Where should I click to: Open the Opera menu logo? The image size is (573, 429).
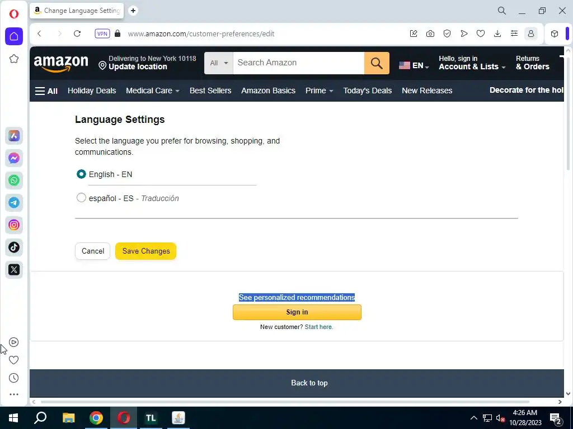click(14, 14)
